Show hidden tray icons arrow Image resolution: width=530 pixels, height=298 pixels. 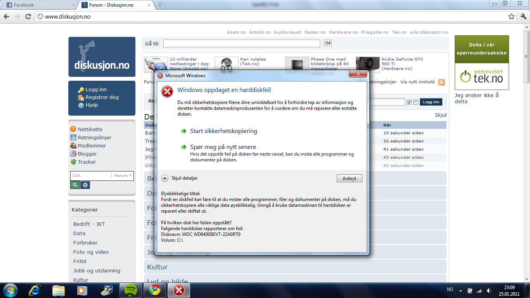click(x=461, y=290)
